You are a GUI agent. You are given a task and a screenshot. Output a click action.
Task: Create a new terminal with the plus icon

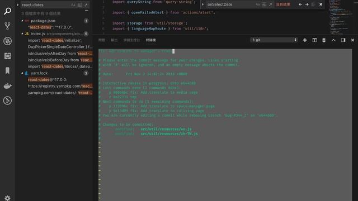tap(304, 40)
